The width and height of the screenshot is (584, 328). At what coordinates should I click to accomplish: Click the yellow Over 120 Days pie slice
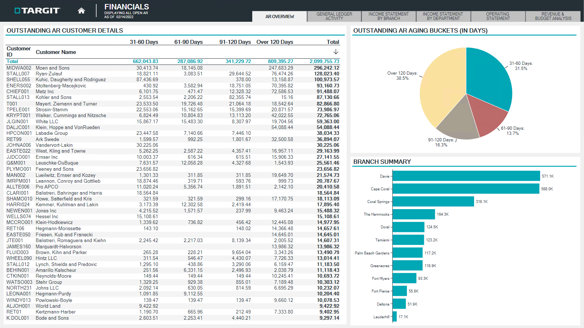pos(443,87)
